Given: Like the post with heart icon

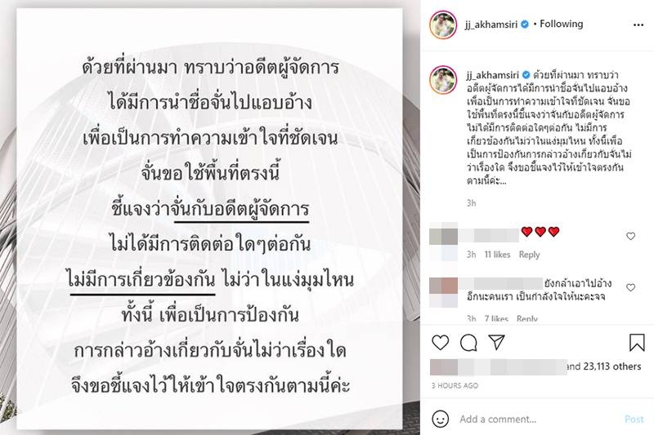Looking at the screenshot, I should (x=440, y=342).
